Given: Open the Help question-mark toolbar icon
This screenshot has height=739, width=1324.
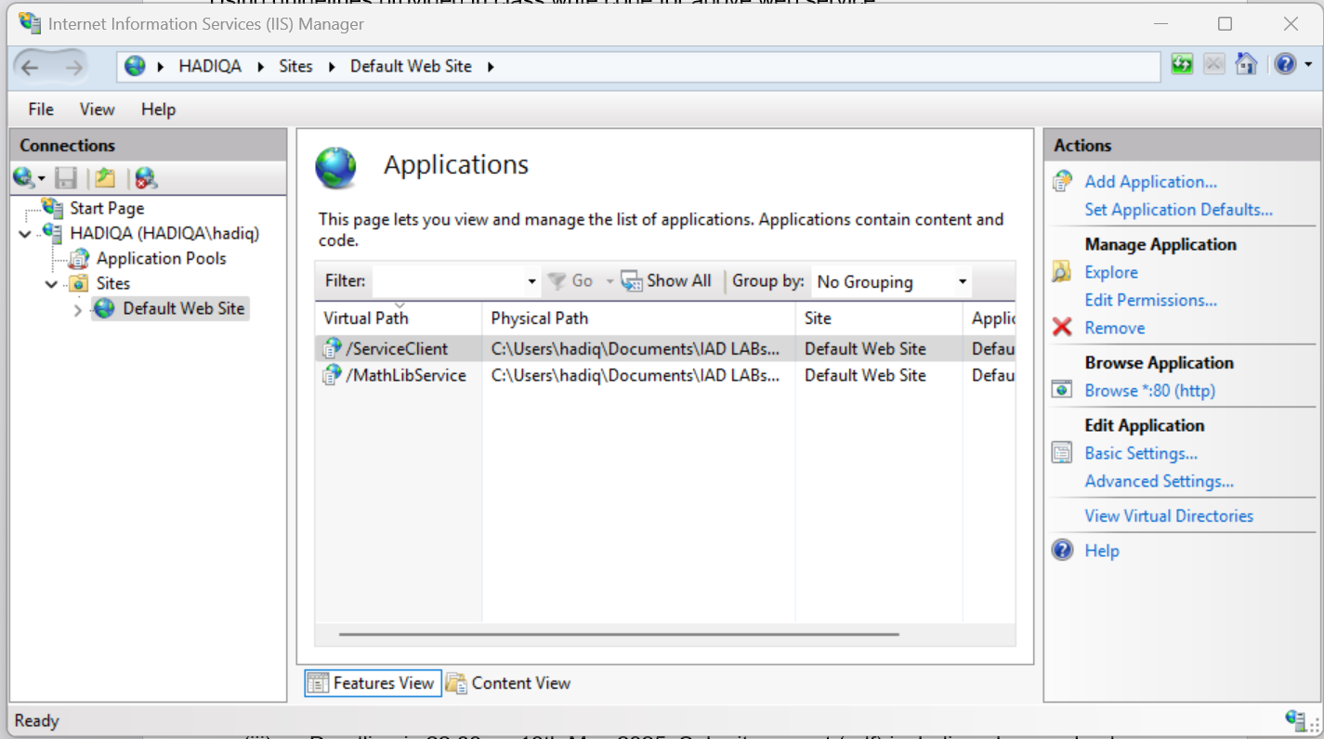Looking at the screenshot, I should tap(1285, 64).
